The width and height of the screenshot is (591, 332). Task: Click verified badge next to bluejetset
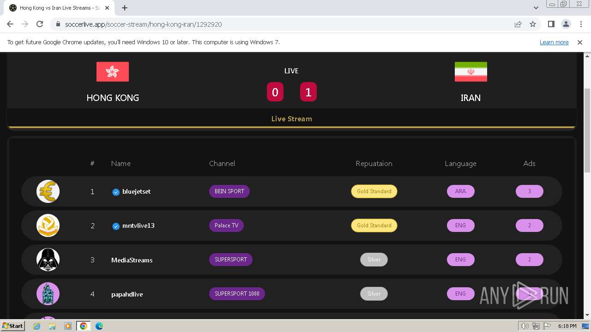coord(116,192)
